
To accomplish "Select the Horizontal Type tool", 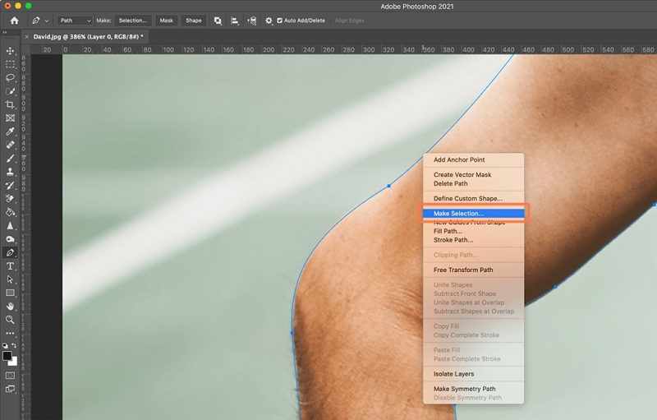I will pos(10,266).
